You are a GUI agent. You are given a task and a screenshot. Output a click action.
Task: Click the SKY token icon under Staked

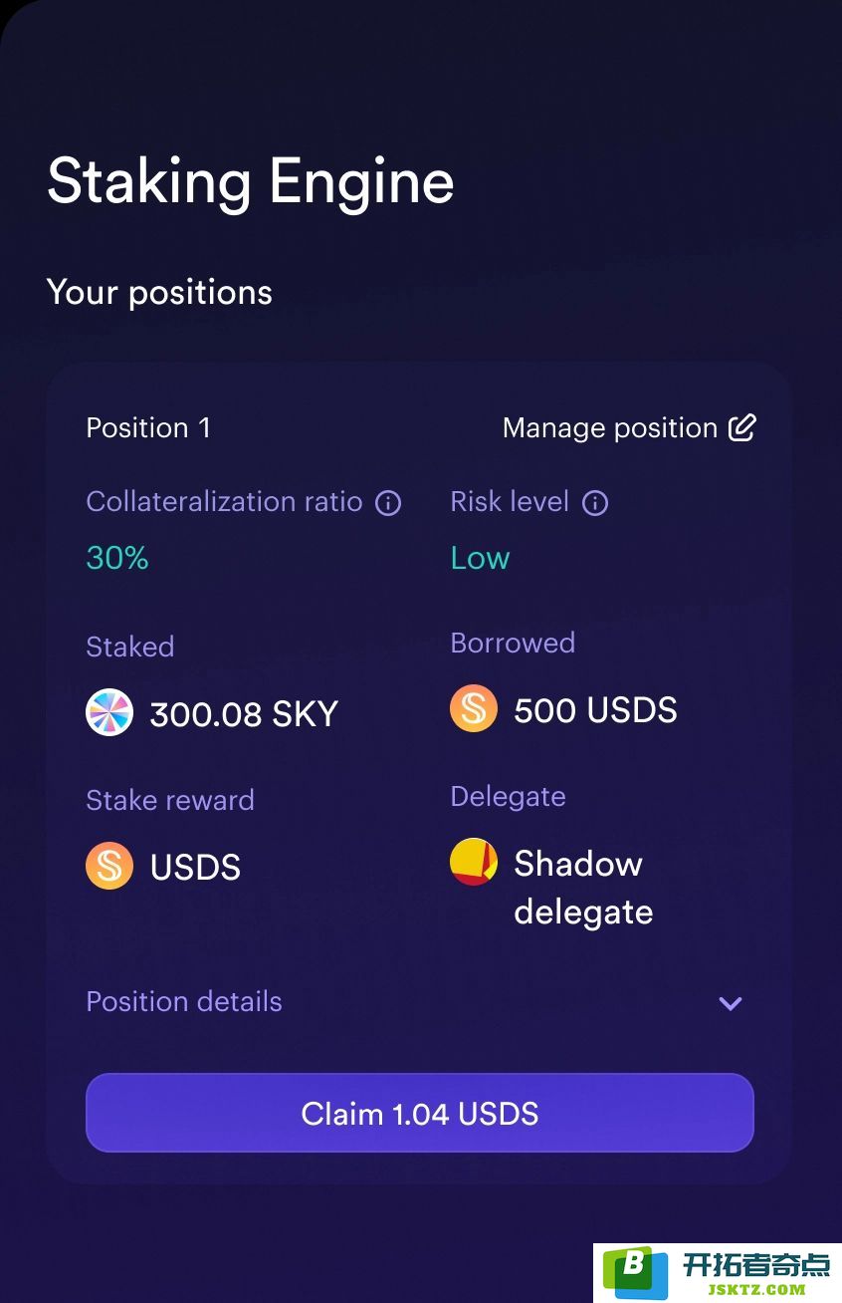click(x=109, y=713)
